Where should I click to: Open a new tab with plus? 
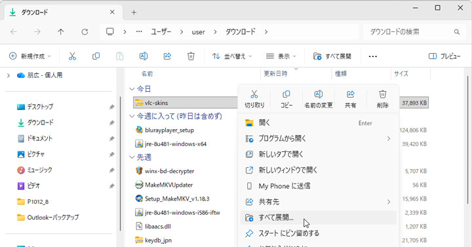tap(134, 12)
